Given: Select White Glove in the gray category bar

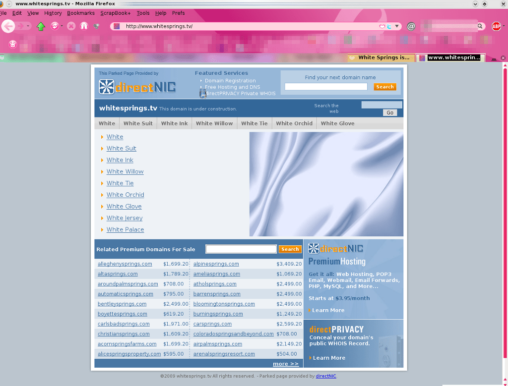Looking at the screenshot, I should [337, 123].
